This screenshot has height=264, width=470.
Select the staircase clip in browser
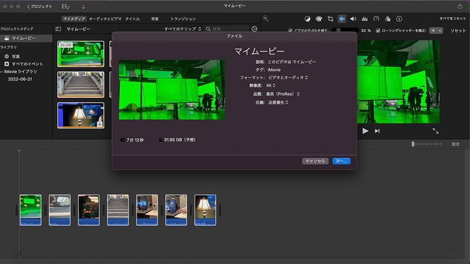(80, 84)
